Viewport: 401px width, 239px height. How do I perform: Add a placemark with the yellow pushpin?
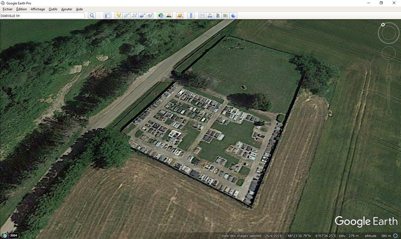tap(119, 16)
